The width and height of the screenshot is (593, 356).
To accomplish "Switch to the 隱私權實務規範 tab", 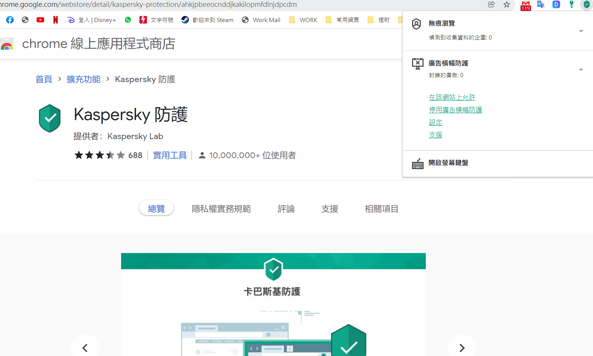I will pos(221,209).
